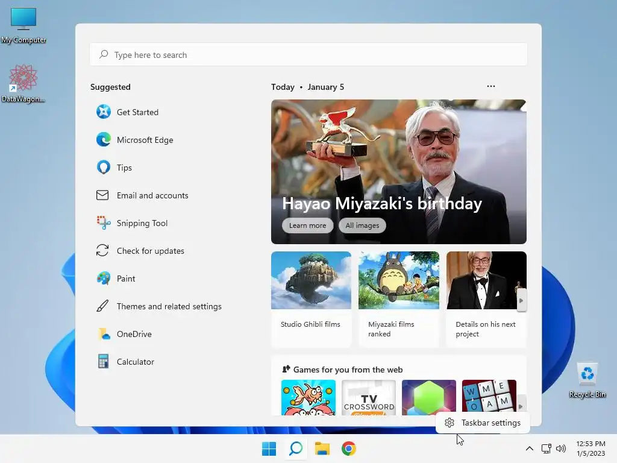Open the TV Crossword game thumbnail

point(369,398)
